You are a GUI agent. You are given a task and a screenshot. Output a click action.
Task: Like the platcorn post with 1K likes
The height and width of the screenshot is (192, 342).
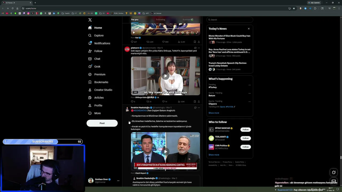tap(165, 102)
